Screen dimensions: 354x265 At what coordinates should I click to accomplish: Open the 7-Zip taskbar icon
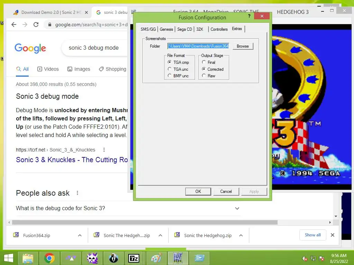click(134, 258)
